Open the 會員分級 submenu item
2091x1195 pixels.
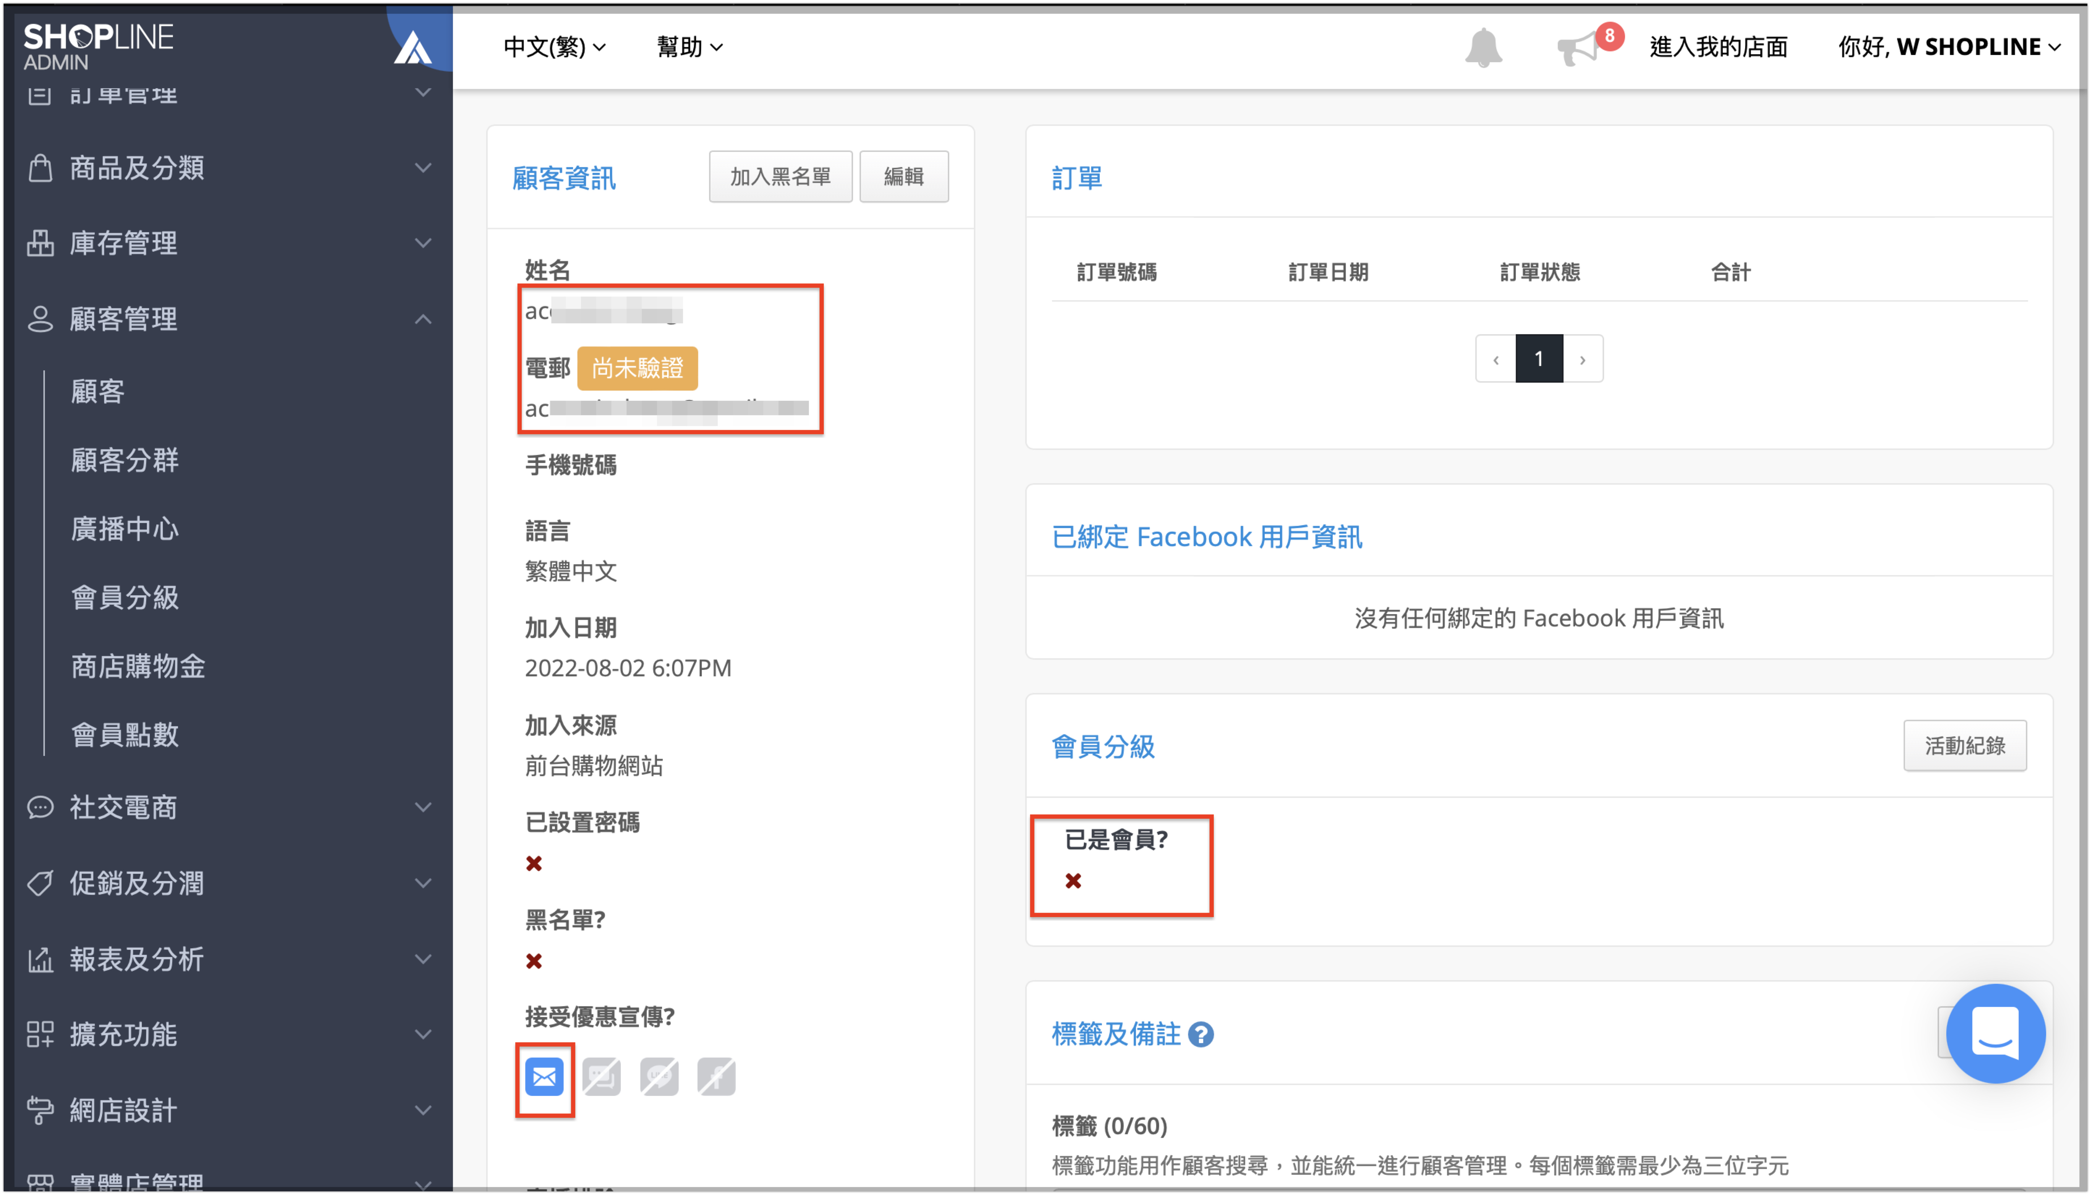[x=125, y=597]
